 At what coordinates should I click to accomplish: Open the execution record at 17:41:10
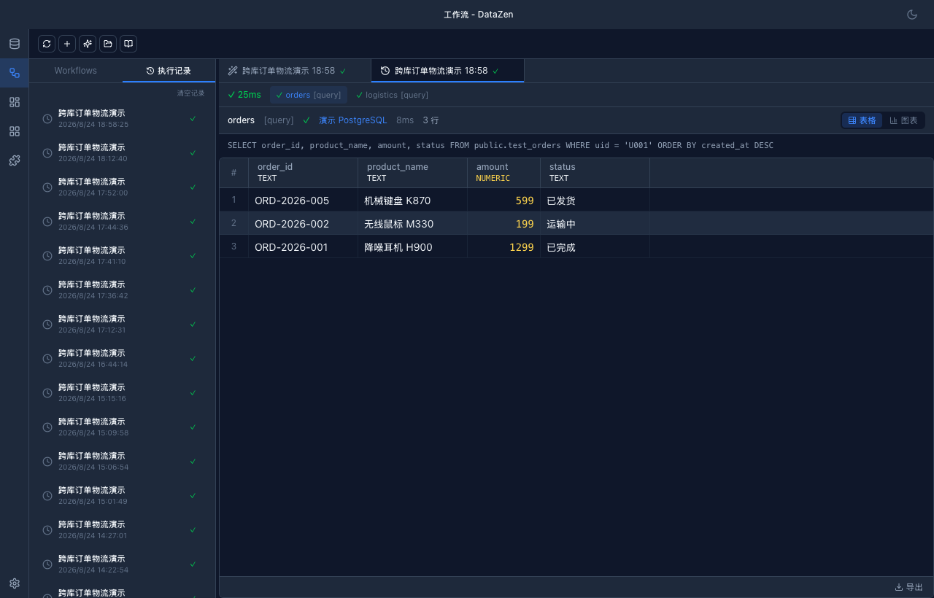[123, 255]
